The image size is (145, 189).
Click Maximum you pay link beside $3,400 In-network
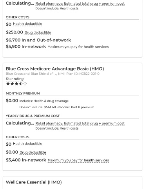pyautogui.click(x=78, y=160)
